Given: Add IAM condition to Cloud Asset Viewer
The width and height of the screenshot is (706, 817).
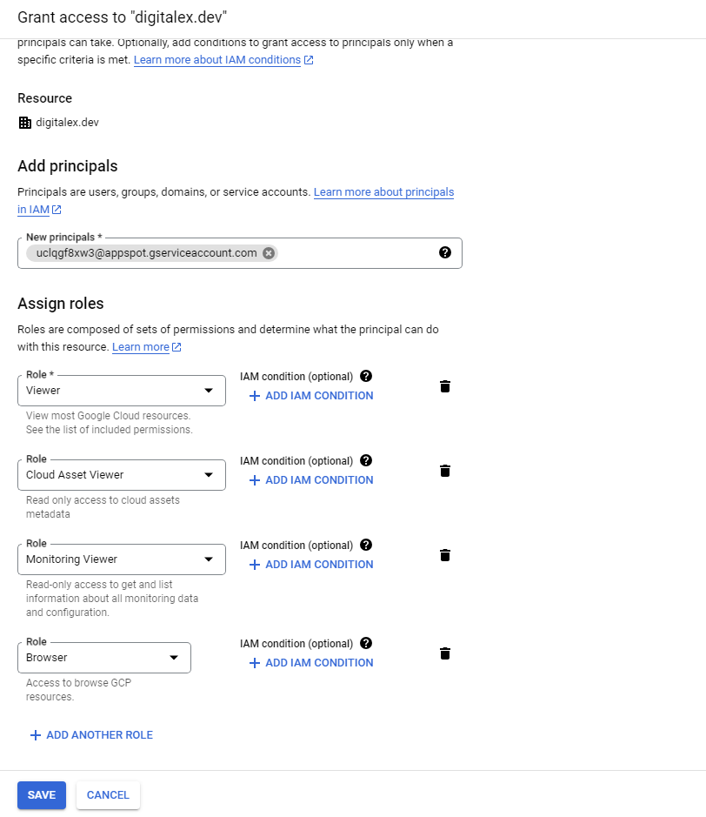Looking at the screenshot, I should (x=310, y=480).
